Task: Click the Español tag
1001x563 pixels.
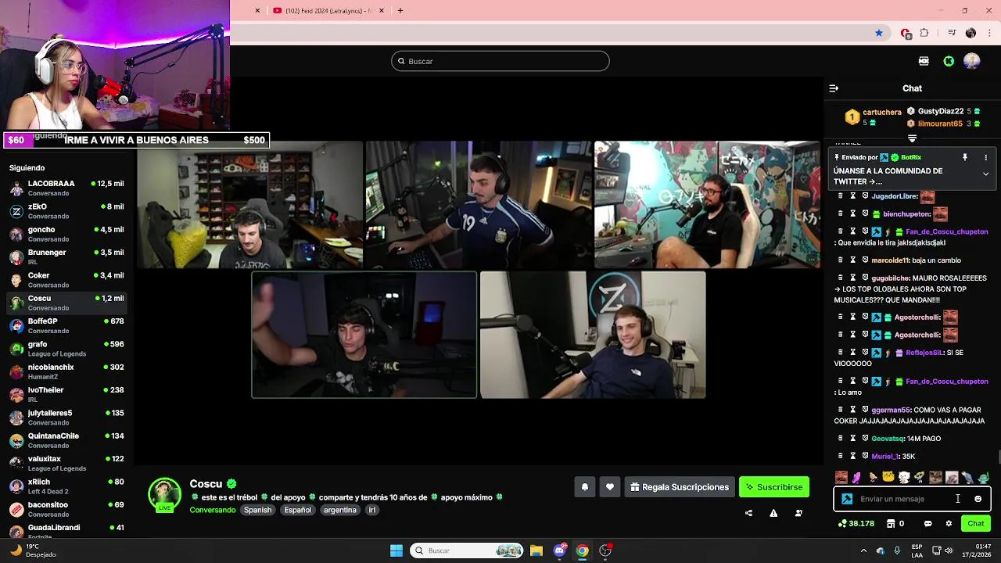Action: coord(297,510)
